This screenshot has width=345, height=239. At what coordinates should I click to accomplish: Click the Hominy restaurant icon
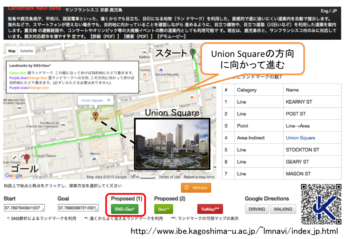[x=144, y=75]
